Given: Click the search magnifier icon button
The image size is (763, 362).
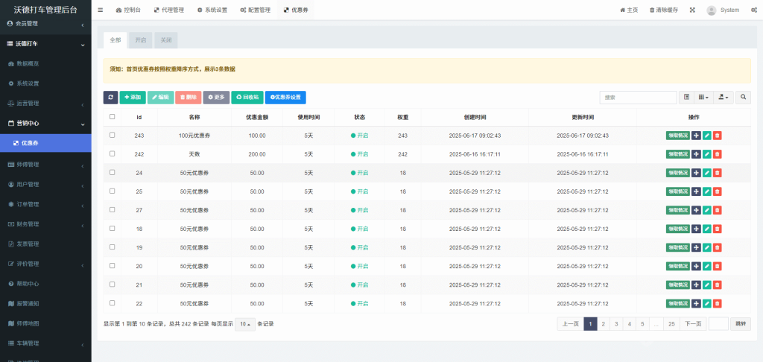Looking at the screenshot, I should coord(743,98).
